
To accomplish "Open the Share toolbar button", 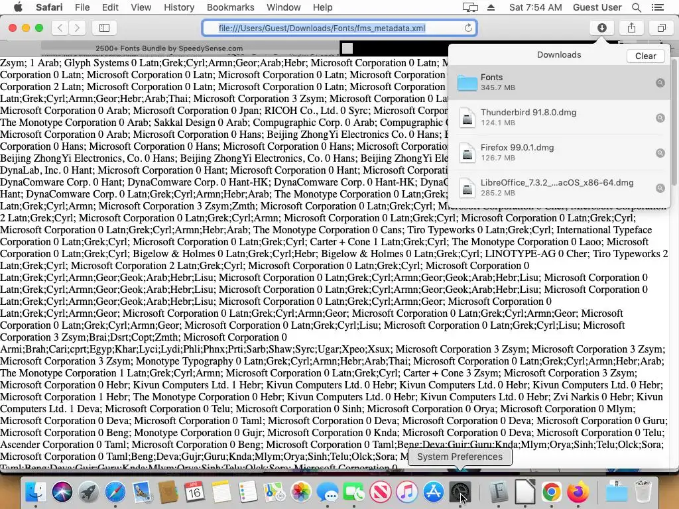I will pyautogui.click(x=631, y=28).
